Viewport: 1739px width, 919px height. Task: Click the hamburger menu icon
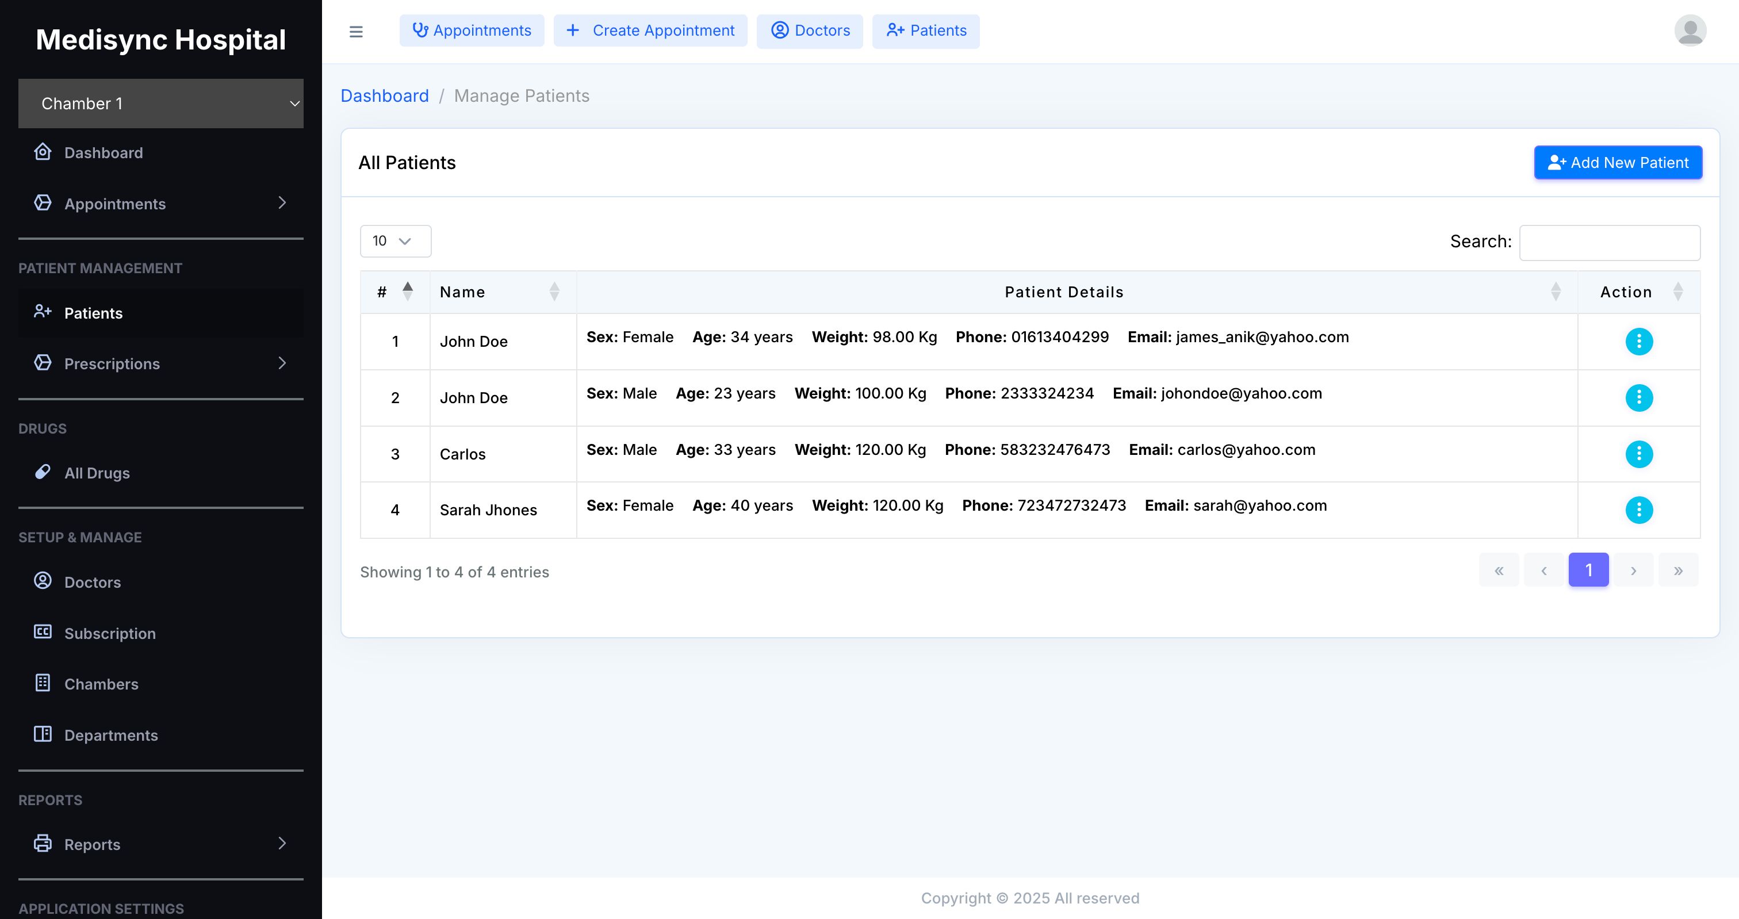pyautogui.click(x=356, y=32)
